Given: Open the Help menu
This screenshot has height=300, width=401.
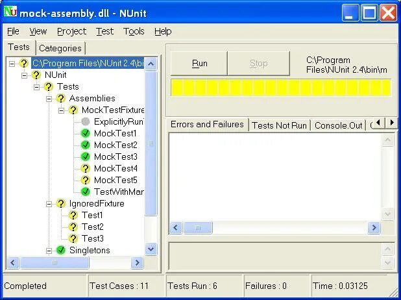Looking at the screenshot, I should [163, 31].
